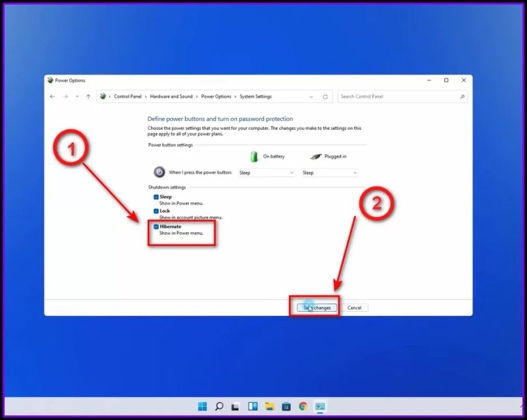This screenshot has width=527, height=420.
Task: Click the Forward navigation arrow
Action: (65, 97)
